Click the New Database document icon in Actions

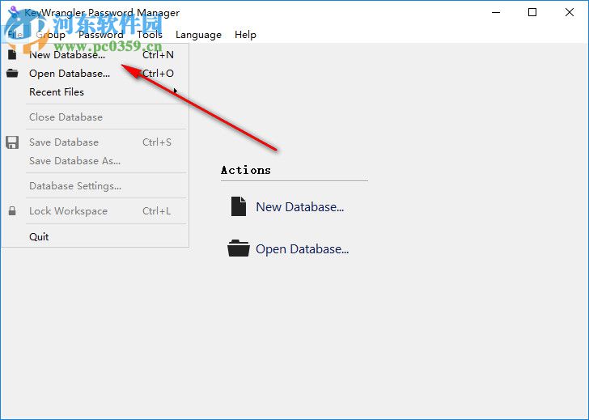click(239, 206)
